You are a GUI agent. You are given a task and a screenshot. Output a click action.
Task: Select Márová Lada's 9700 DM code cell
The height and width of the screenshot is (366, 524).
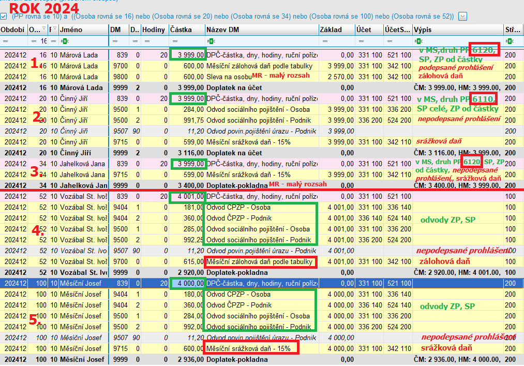click(x=119, y=66)
